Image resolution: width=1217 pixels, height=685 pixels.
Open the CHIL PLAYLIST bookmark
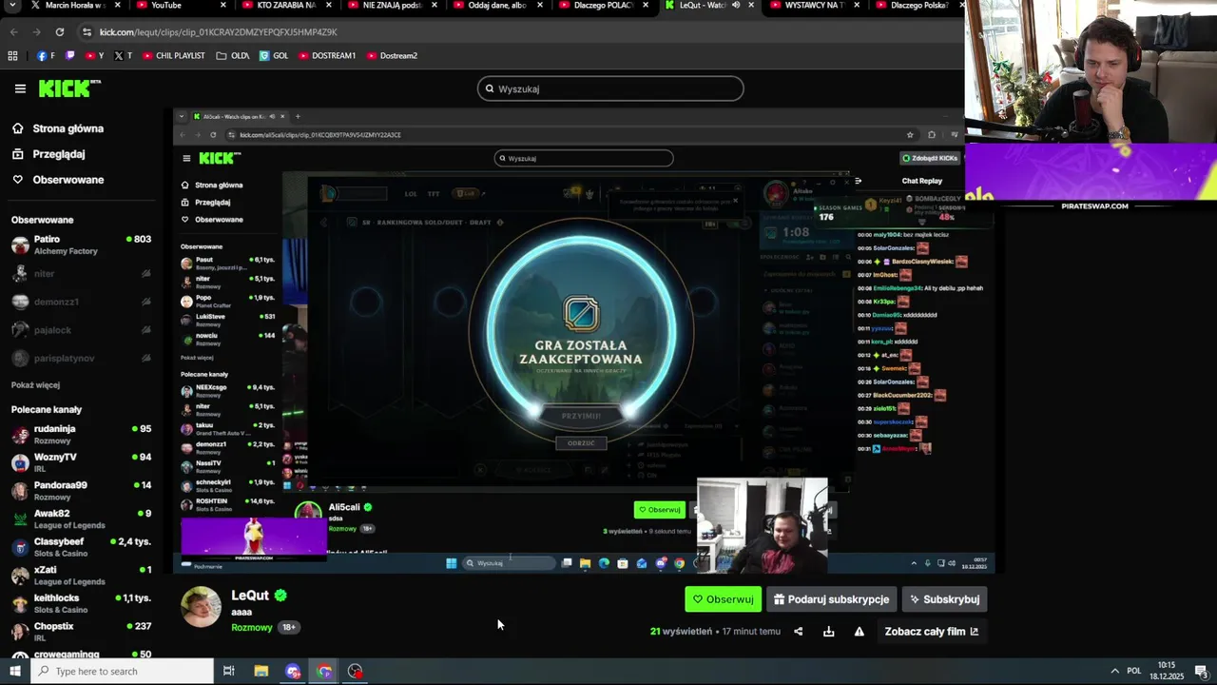(174, 55)
